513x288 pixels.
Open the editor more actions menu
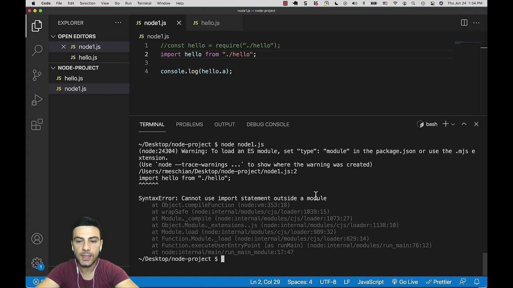click(476, 23)
